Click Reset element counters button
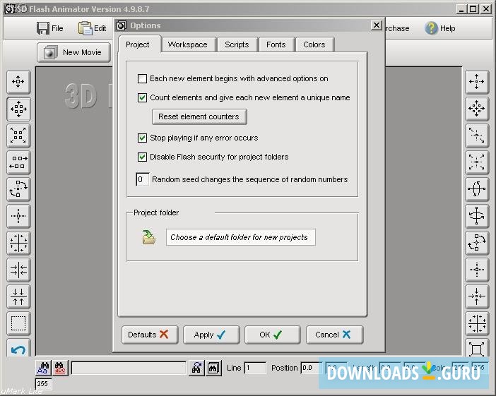Image resolution: width=496 pixels, height=396 pixels. pyautogui.click(x=199, y=116)
